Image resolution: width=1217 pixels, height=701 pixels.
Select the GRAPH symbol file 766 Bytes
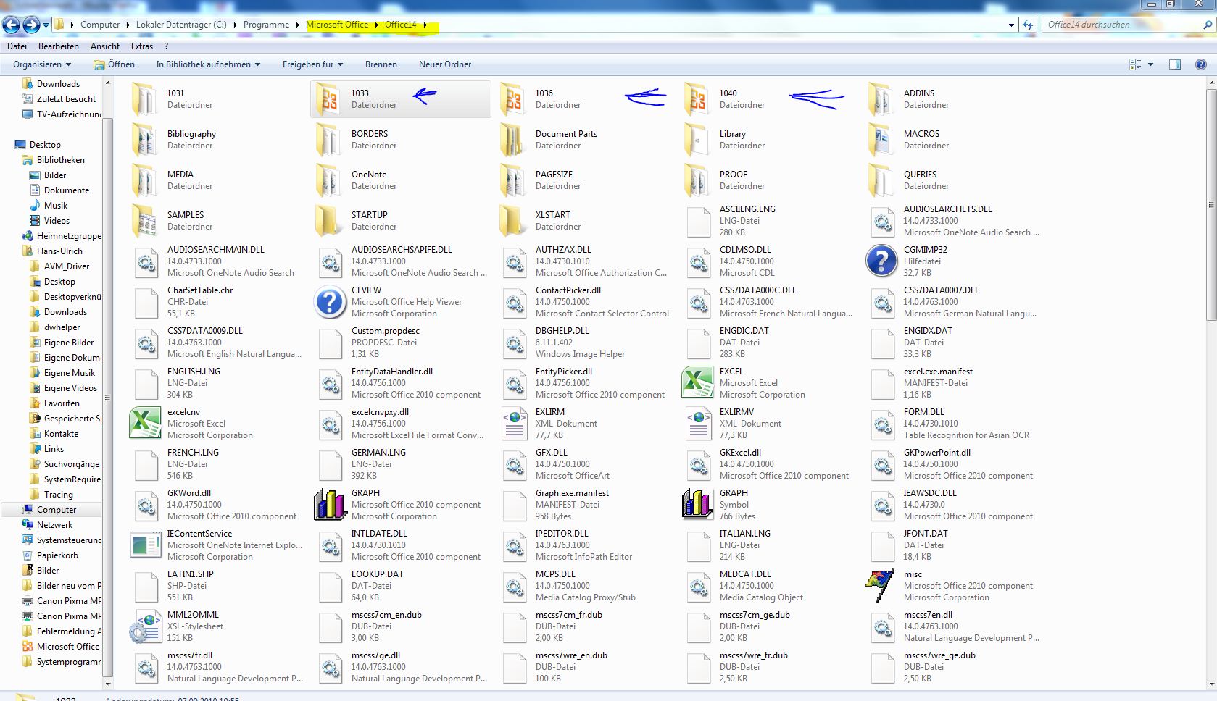tap(697, 504)
